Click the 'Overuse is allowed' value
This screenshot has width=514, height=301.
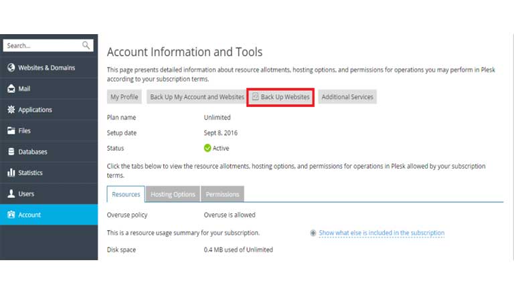pyautogui.click(x=230, y=215)
